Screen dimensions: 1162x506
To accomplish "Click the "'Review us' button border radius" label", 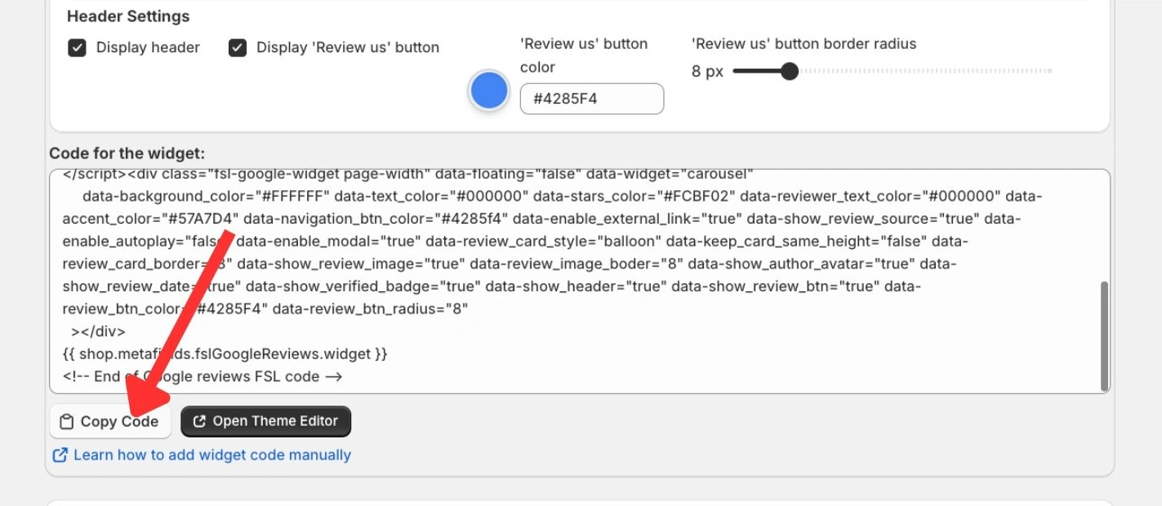I will [x=804, y=44].
